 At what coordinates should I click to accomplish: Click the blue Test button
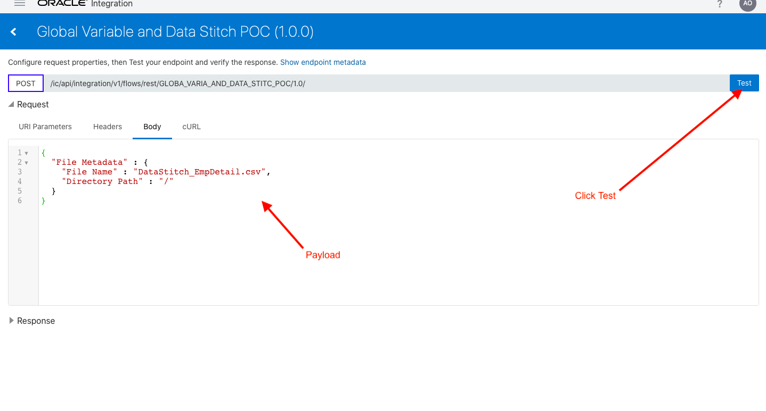[x=744, y=83]
